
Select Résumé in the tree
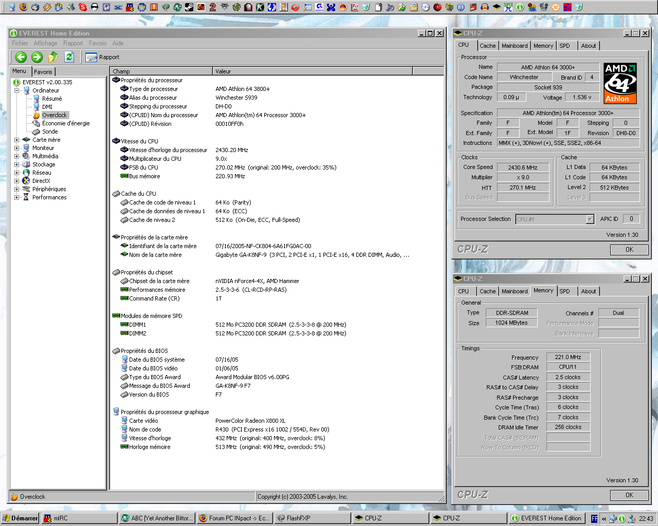(x=52, y=99)
